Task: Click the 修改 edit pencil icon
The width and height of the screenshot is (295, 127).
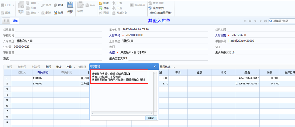Action: 43,5
